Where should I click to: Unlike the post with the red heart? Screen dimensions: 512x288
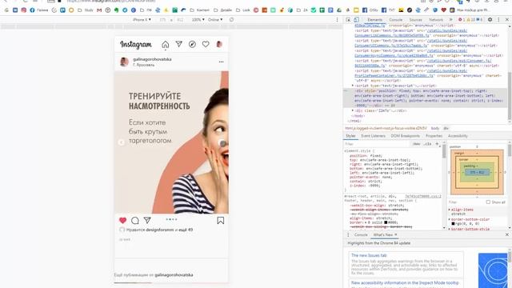tap(122, 221)
